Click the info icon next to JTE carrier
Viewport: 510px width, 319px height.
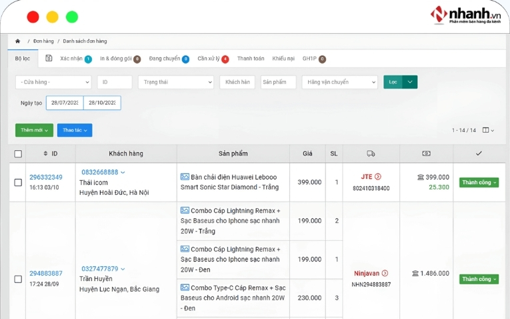pyautogui.click(x=378, y=177)
